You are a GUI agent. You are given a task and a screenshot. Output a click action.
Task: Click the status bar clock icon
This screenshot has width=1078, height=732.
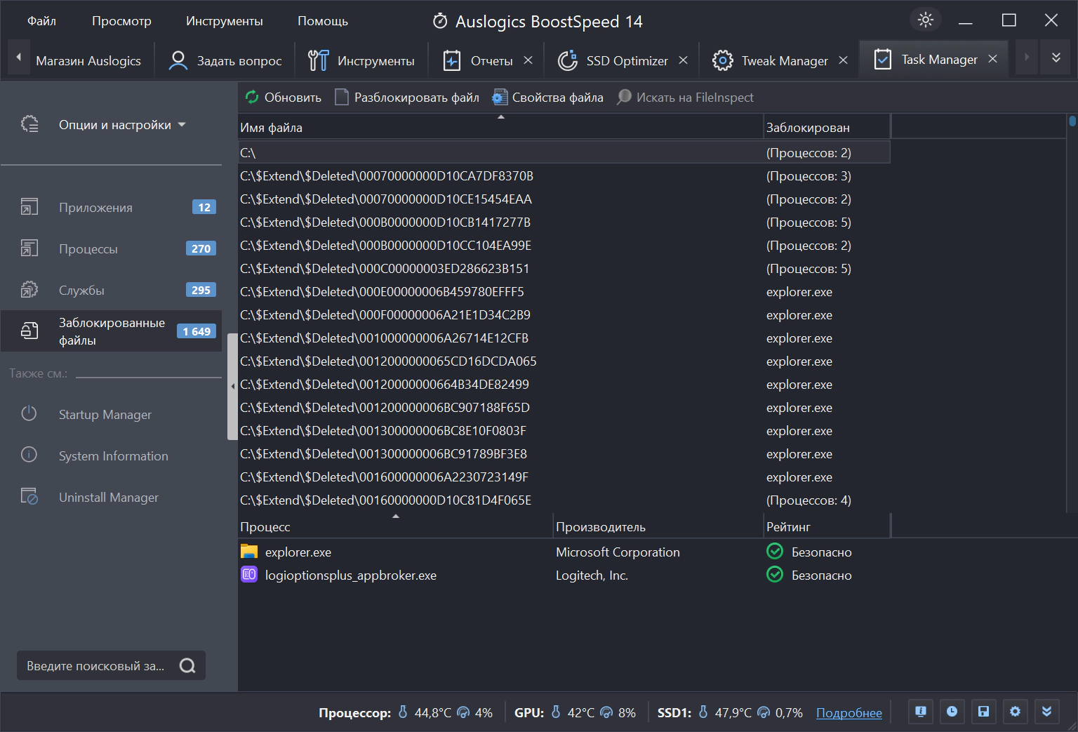coord(952,712)
